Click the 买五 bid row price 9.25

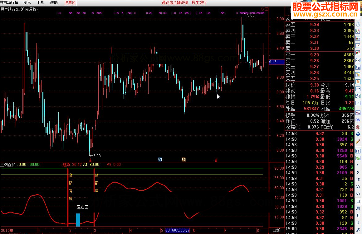(315, 78)
